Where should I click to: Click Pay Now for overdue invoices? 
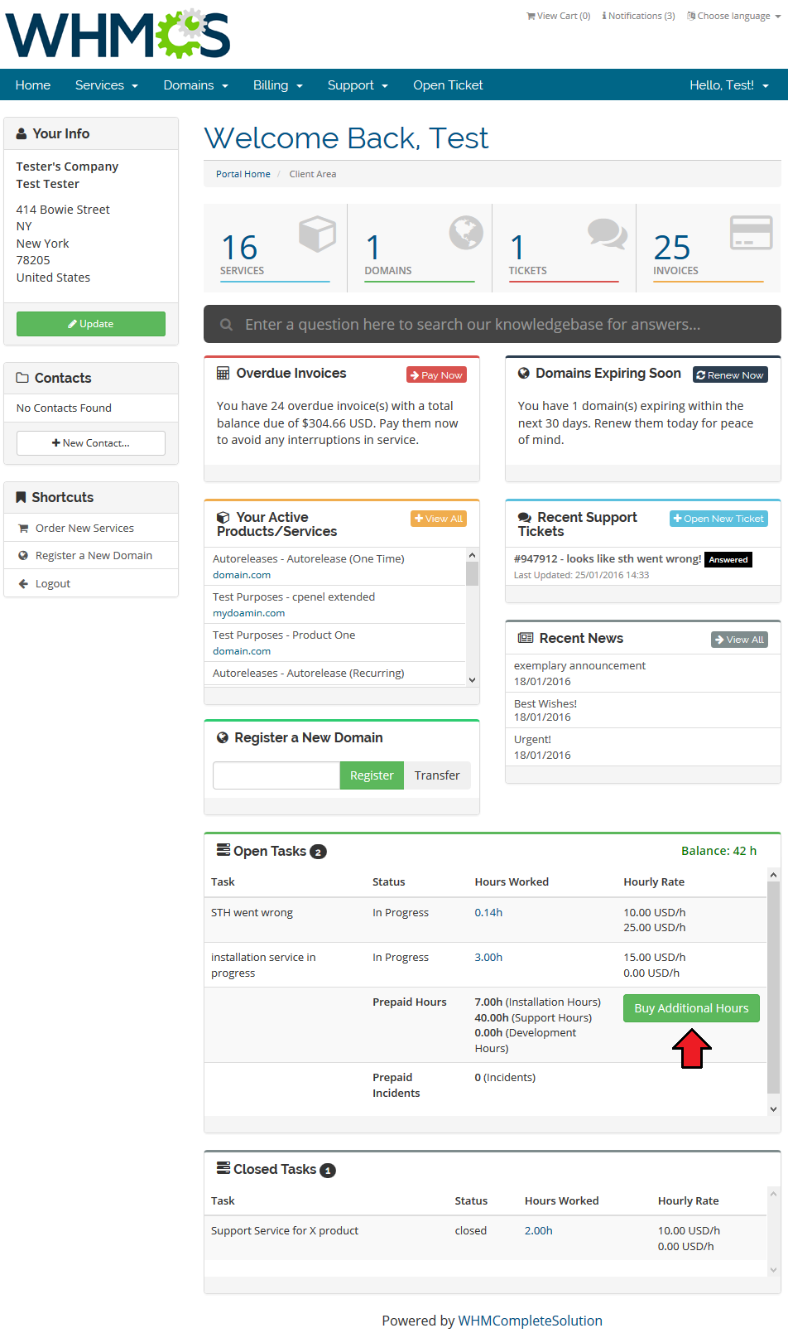[x=437, y=375]
